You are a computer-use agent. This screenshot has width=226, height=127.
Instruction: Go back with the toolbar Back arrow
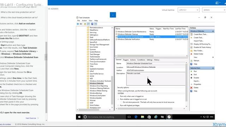coord(78,24)
